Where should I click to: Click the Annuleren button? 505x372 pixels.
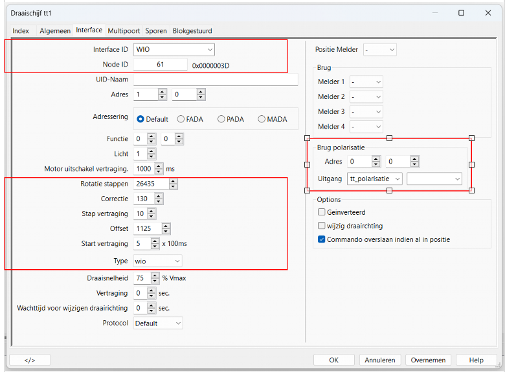(x=379, y=360)
